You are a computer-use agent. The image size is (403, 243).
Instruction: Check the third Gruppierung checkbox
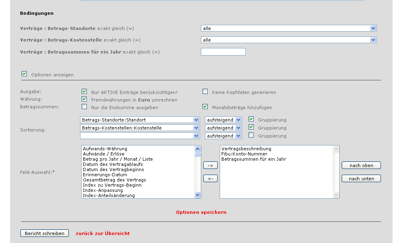[251, 135]
